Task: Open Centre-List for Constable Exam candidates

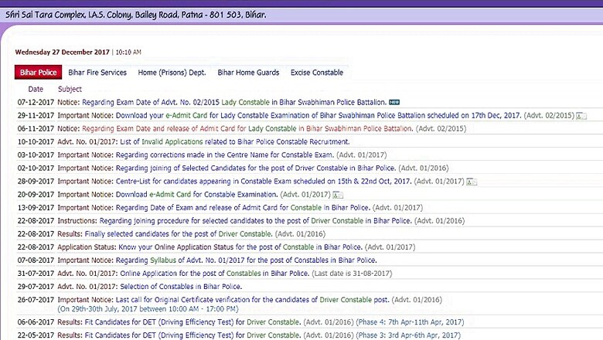Action: (x=264, y=181)
